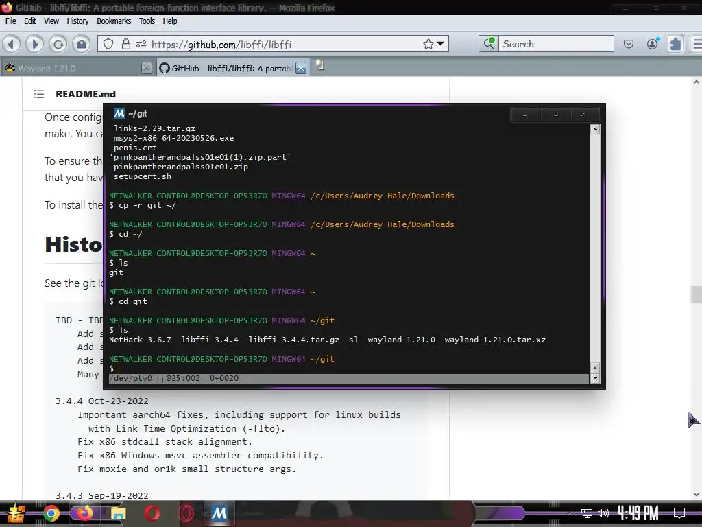The width and height of the screenshot is (702, 527).
Task: Open the MSYS2 terminal window menu icon
Action: coord(119,113)
